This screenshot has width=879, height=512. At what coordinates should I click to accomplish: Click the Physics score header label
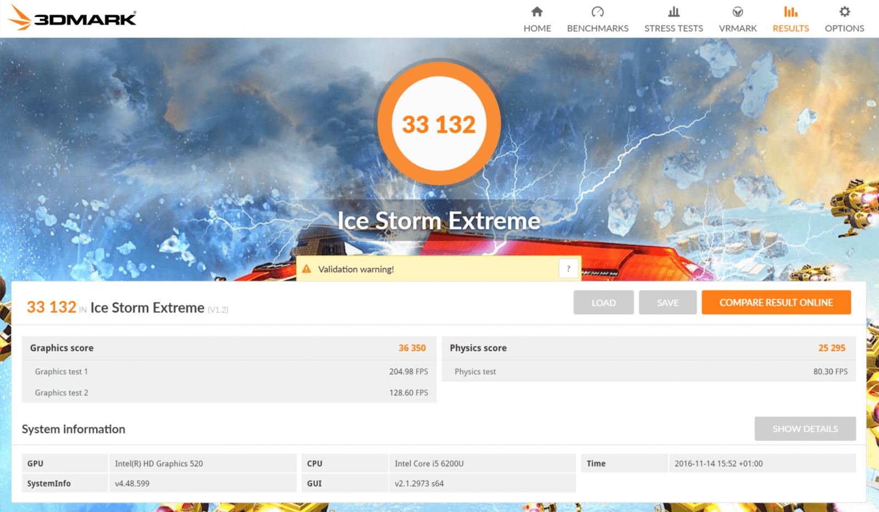(x=478, y=348)
